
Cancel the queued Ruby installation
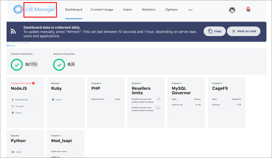coord(57,100)
